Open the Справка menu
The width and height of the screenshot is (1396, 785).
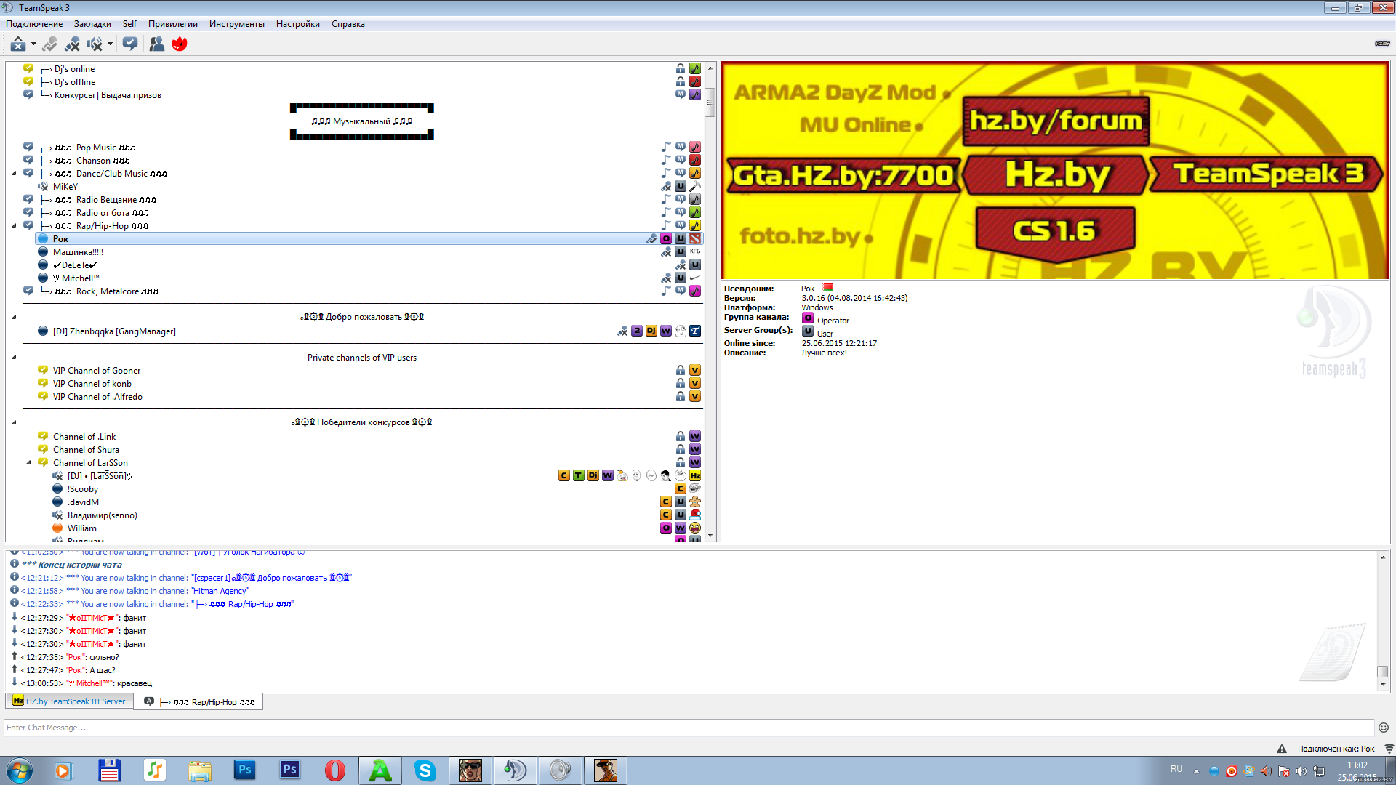[348, 24]
